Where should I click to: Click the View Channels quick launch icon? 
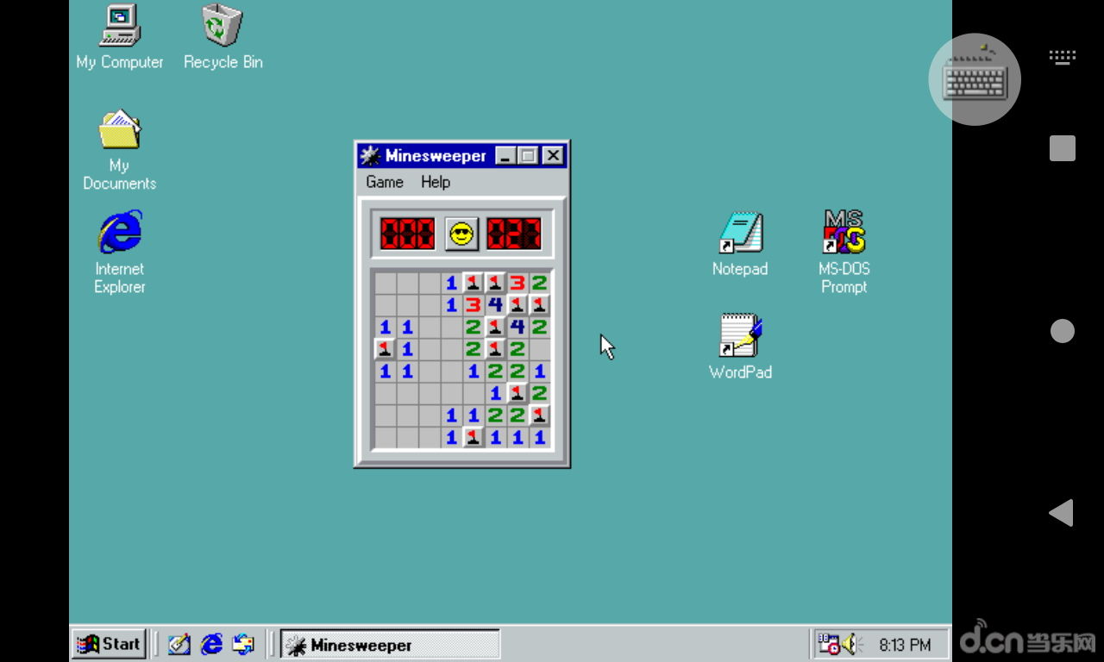point(243,644)
